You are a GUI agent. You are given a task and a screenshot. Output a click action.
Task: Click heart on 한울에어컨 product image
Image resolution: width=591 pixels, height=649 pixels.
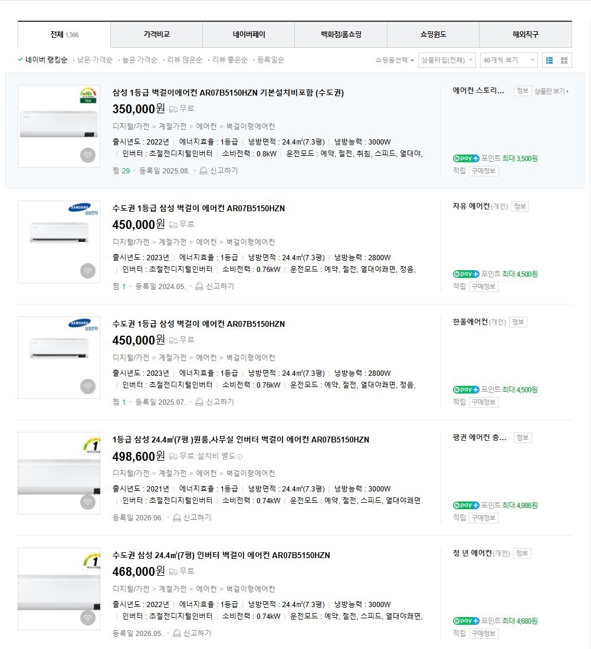(x=88, y=386)
